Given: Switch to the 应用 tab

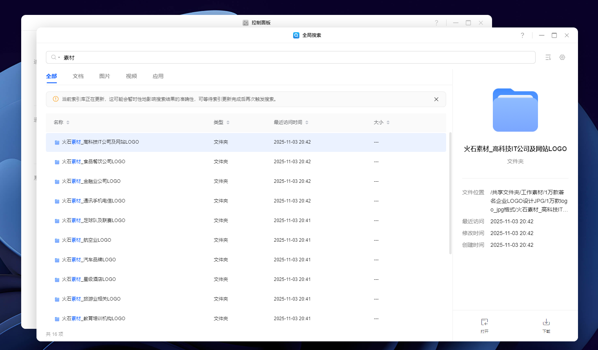Looking at the screenshot, I should tap(158, 76).
